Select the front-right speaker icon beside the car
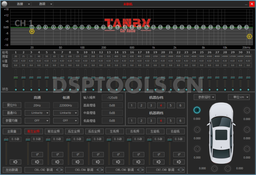 tap(247, 110)
